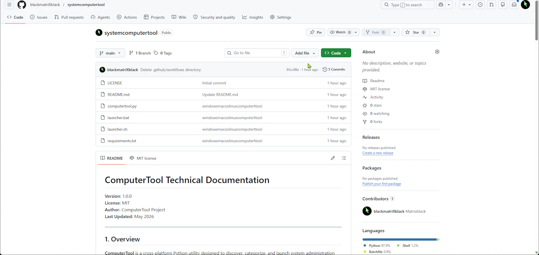Show the README outline list icon

[344, 158]
